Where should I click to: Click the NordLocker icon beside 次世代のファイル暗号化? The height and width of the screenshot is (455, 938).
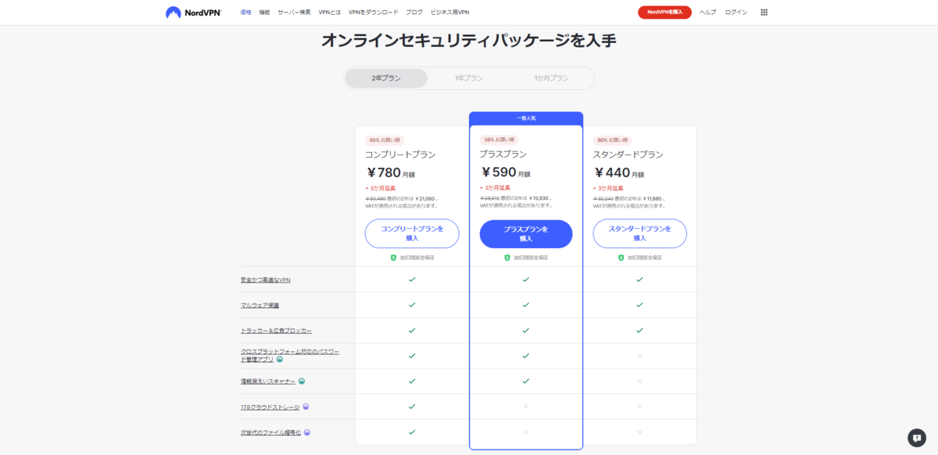[x=307, y=432]
